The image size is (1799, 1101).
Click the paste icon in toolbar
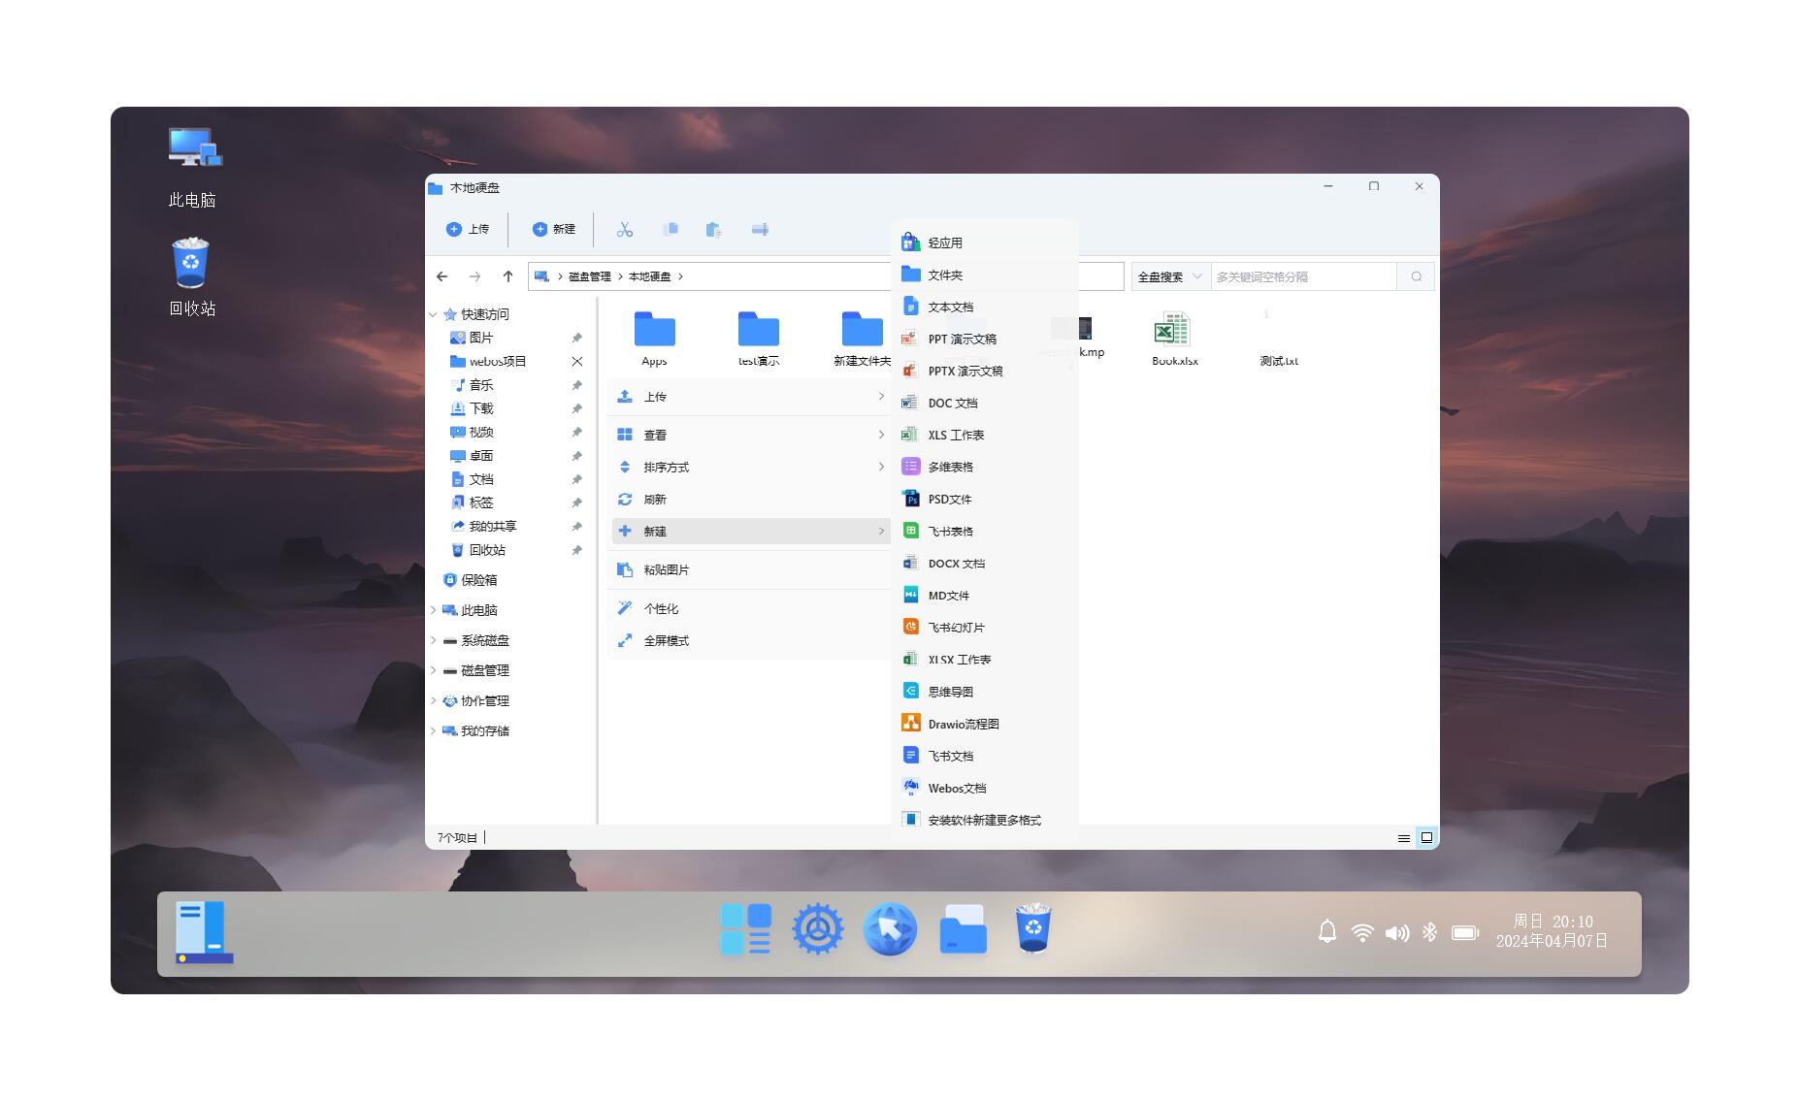[x=714, y=230]
